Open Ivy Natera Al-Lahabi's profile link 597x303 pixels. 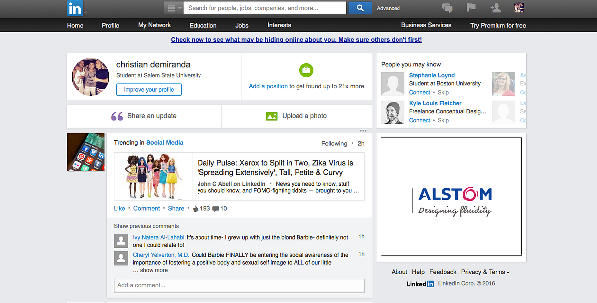tap(159, 238)
